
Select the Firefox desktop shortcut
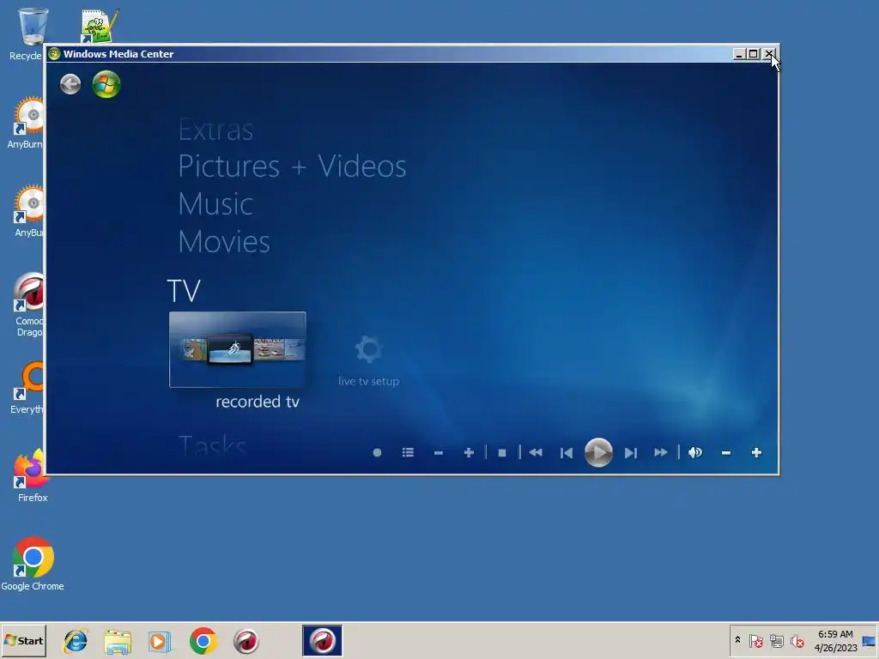[x=32, y=475]
